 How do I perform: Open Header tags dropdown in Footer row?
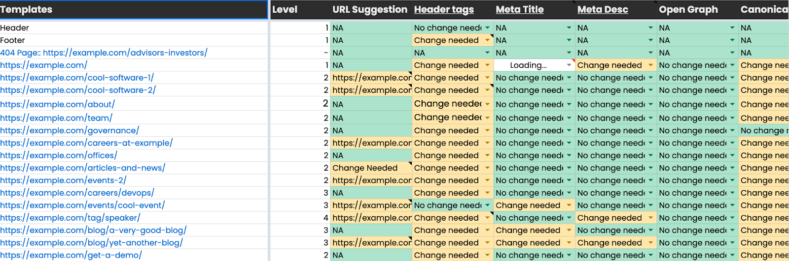point(487,40)
